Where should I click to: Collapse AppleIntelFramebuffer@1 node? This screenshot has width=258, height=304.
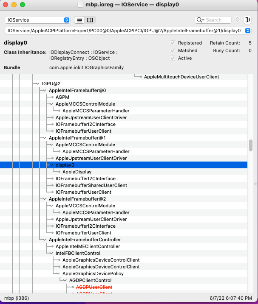click(45, 138)
